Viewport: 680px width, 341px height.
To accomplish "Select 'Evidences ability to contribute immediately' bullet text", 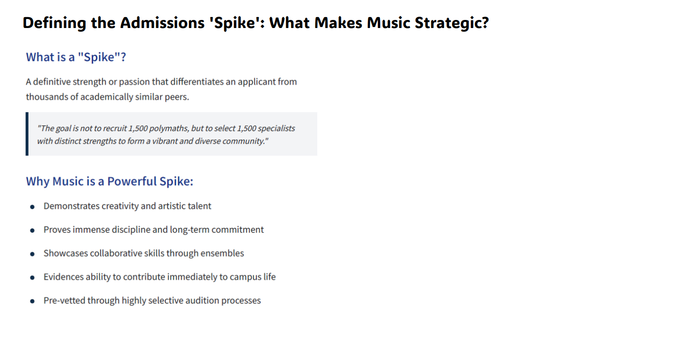I will 160,277.
